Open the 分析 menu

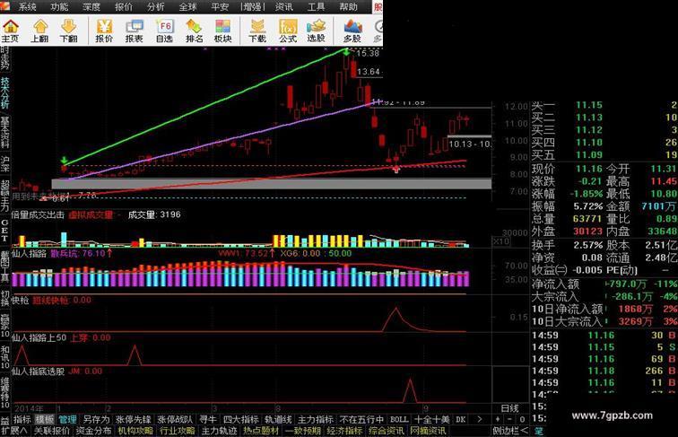pyautogui.click(x=156, y=6)
